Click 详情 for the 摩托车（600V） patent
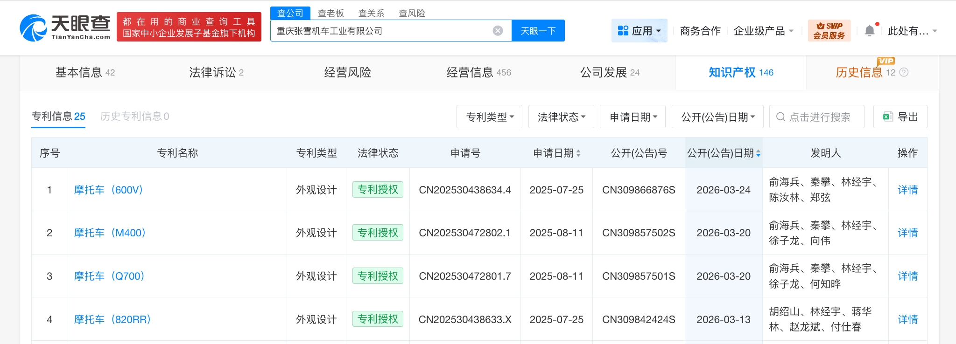The height and width of the screenshot is (344, 956). click(x=907, y=190)
